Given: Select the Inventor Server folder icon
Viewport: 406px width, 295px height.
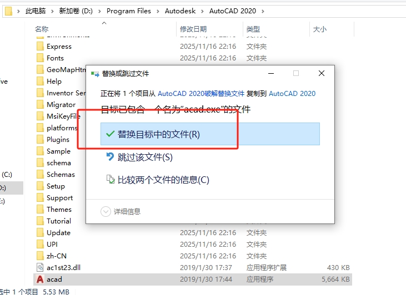Looking at the screenshot, I should point(40,93).
